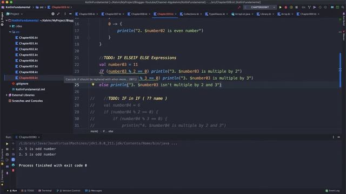Viewport: 346px width, 194px height.
Task: Click the hammer Build project icon
Action: coord(239,7)
